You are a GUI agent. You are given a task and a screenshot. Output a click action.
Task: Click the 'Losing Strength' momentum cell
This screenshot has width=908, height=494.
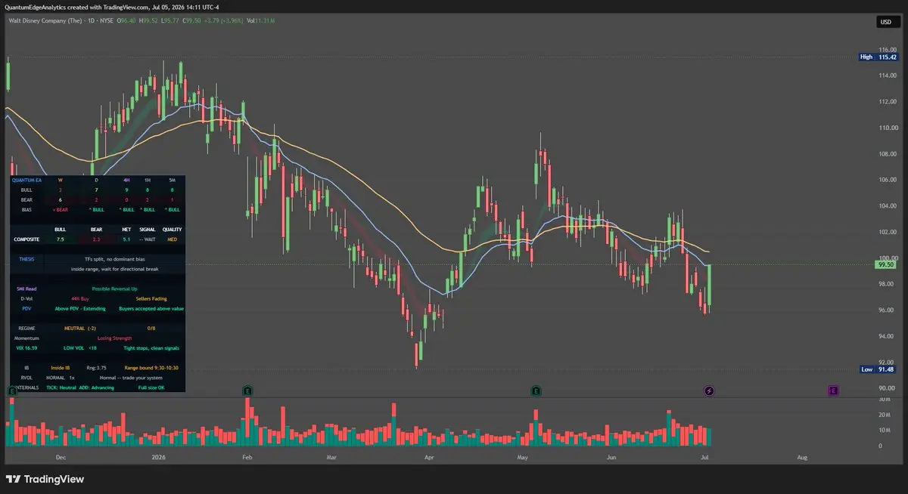point(115,338)
